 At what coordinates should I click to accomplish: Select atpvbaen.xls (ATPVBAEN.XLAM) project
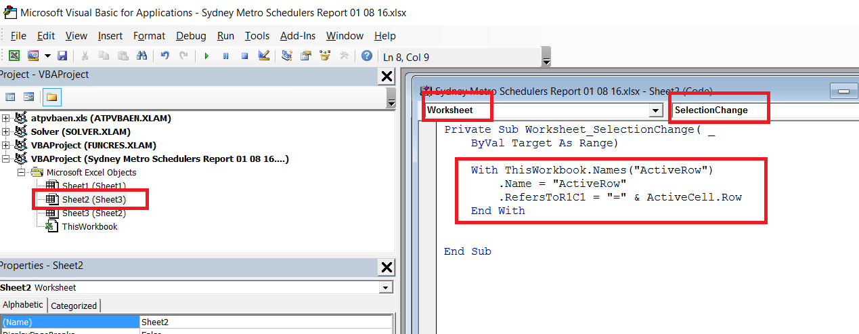(101, 118)
